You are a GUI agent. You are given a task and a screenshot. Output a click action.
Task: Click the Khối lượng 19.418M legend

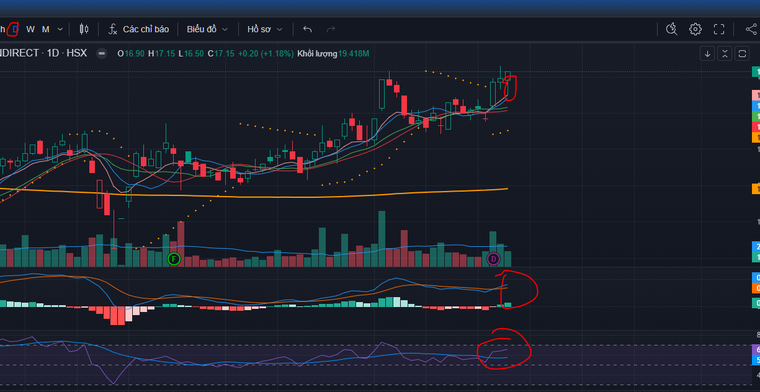coord(333,54)
